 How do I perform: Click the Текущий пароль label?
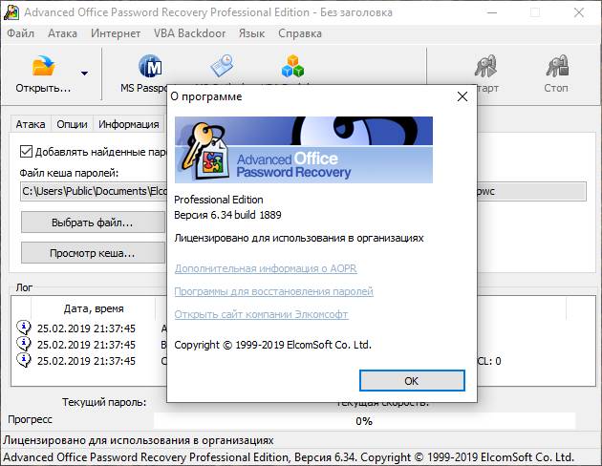pos(104,402)
